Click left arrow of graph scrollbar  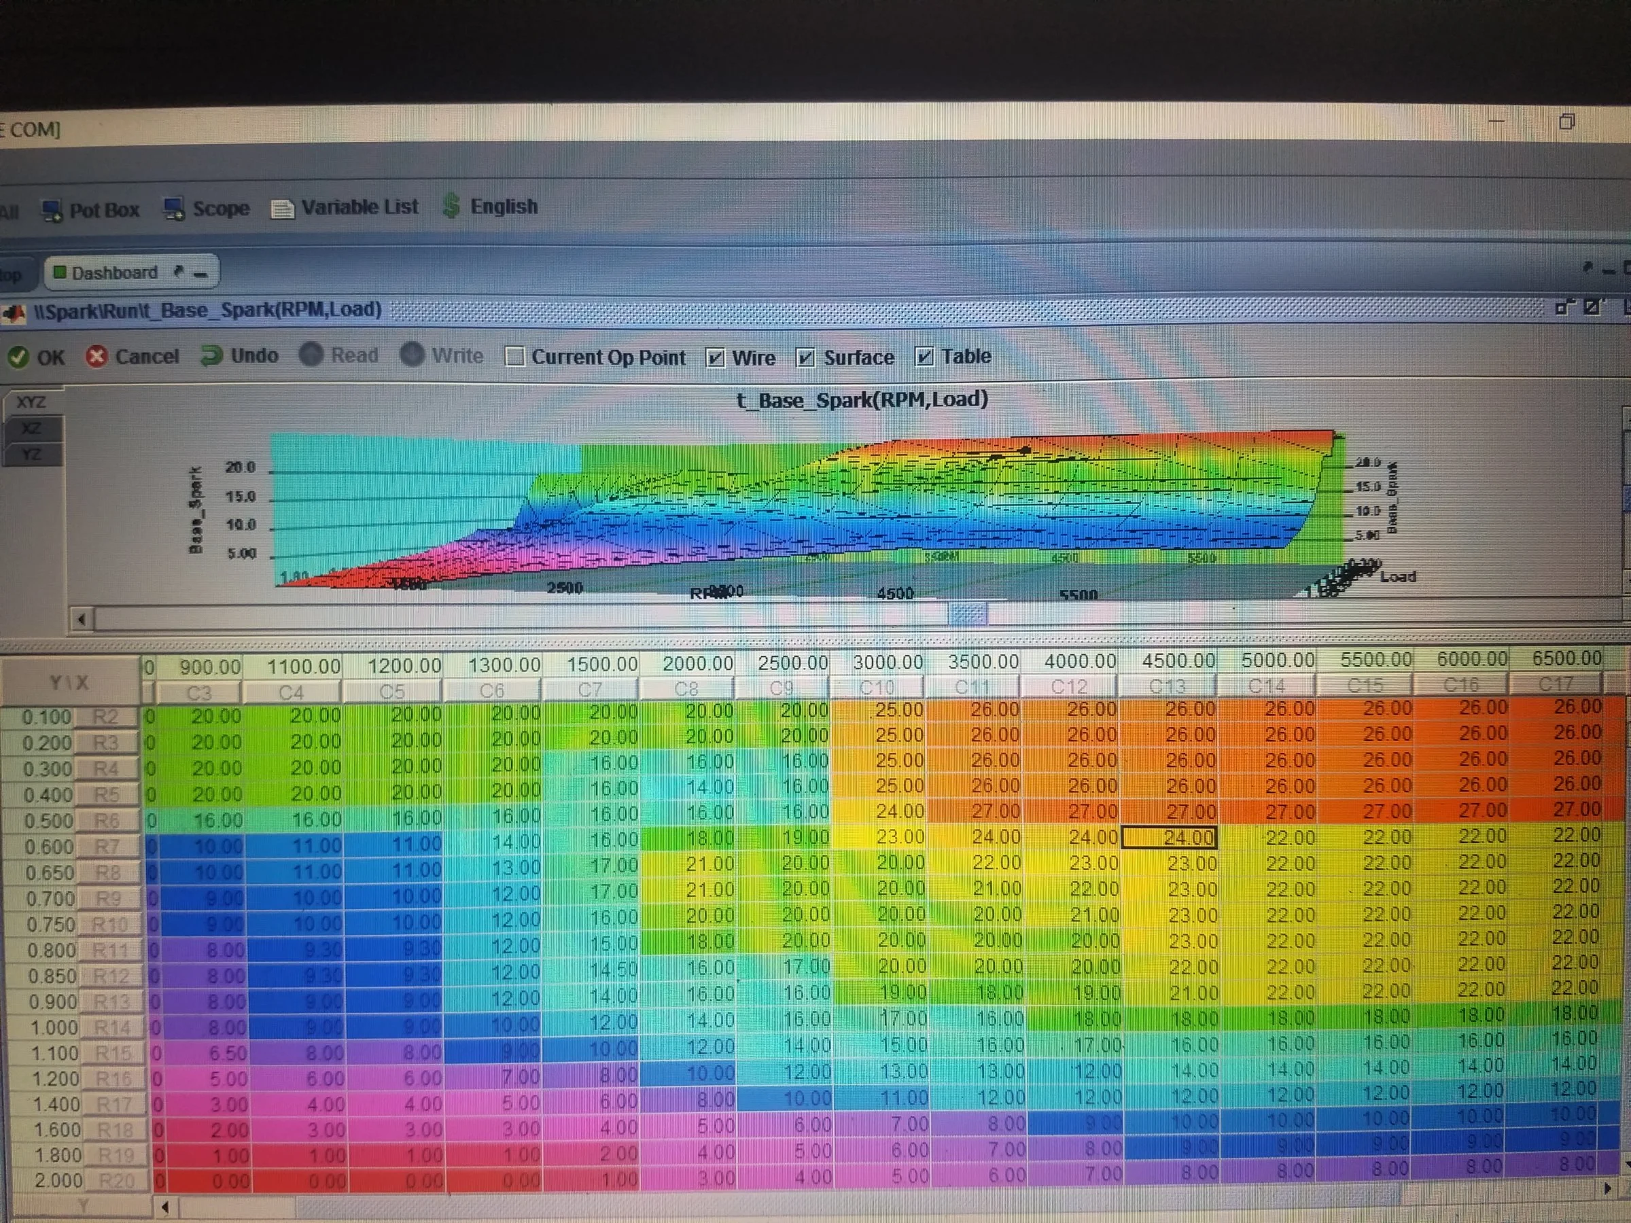(82, 619)
